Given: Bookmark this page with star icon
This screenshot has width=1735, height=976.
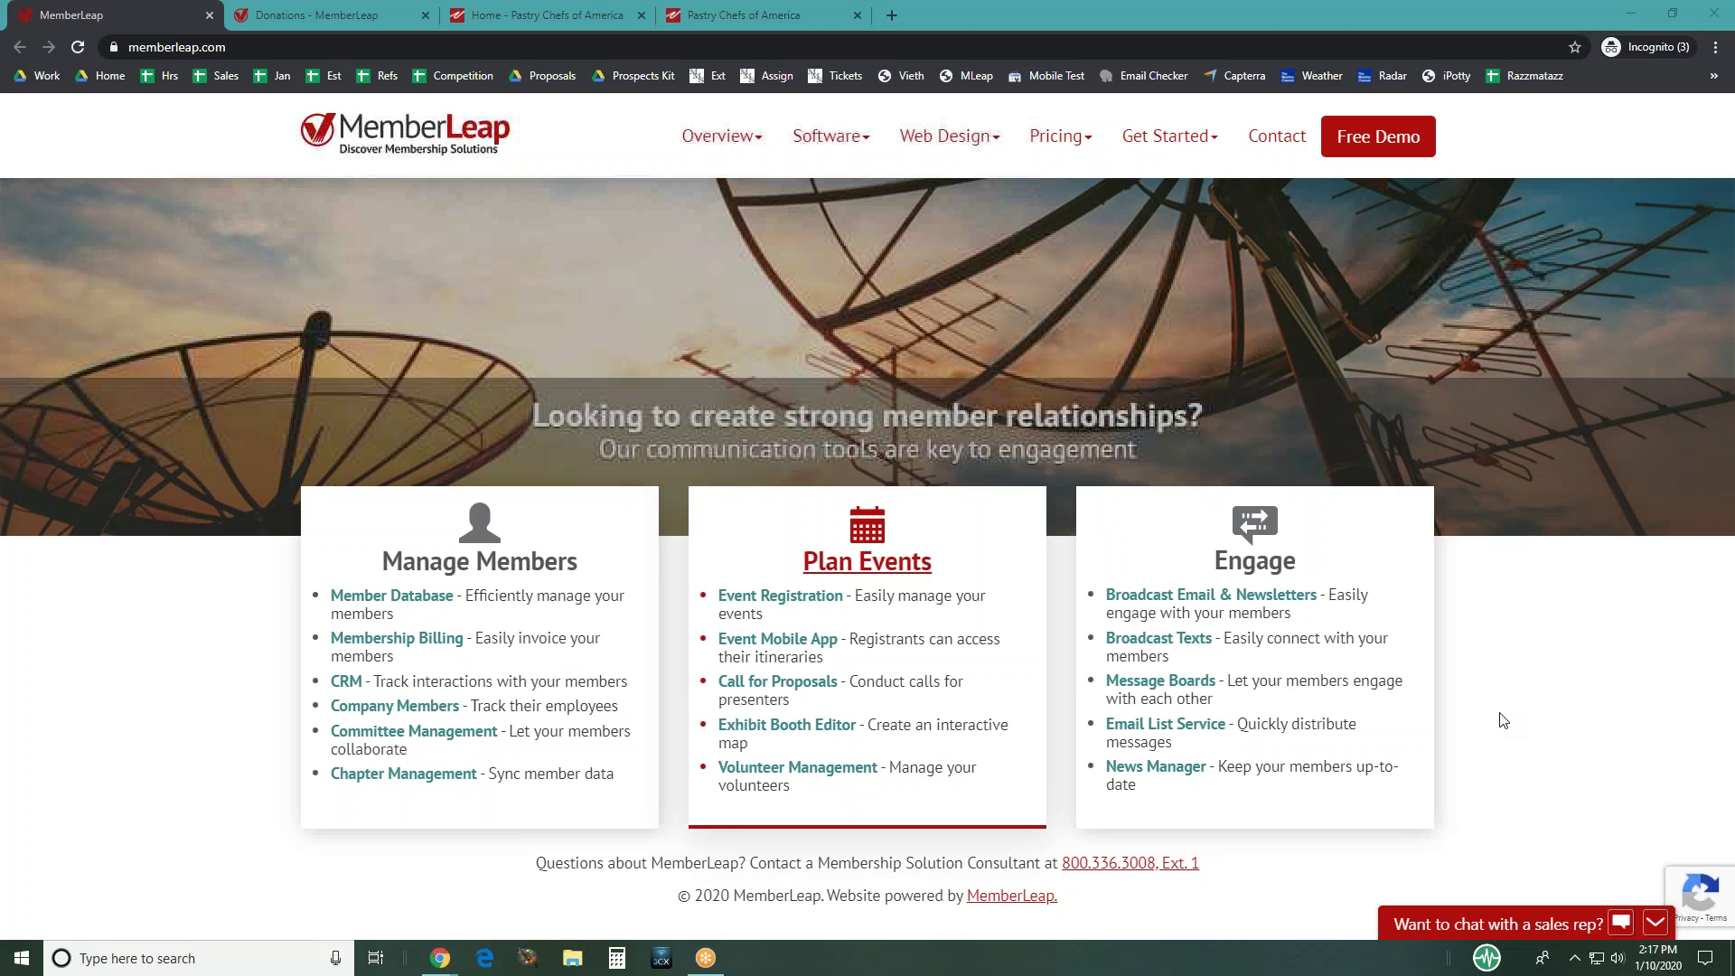Looking at the screenshot, I should (1575, 47).
